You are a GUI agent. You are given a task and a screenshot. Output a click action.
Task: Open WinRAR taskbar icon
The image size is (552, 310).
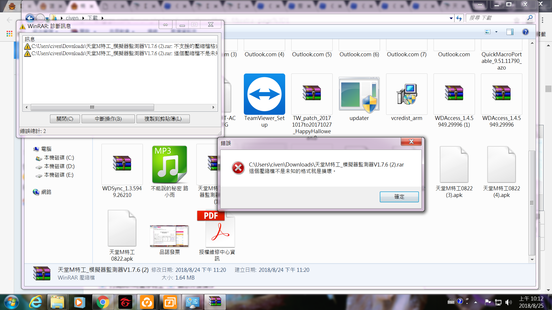click(215, 302)
